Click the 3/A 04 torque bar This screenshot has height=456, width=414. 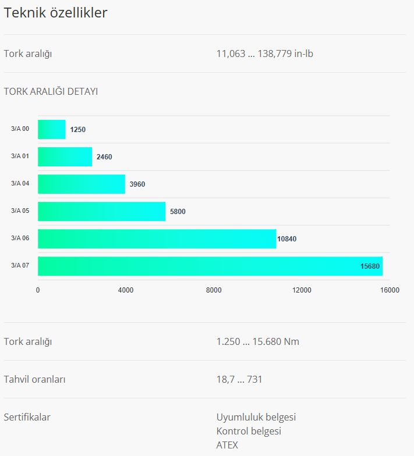pos(82,184)
